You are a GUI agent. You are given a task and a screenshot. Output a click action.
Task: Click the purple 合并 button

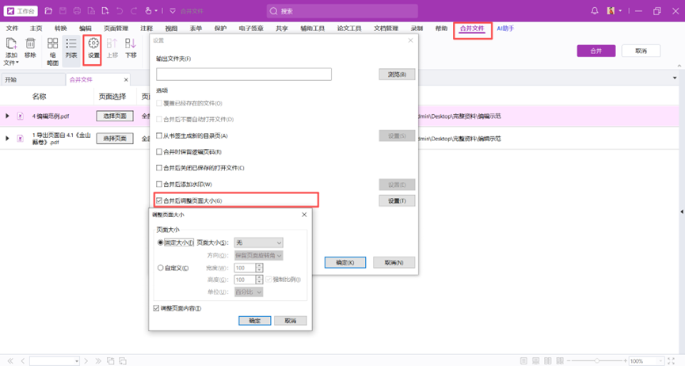coord(596,51)
